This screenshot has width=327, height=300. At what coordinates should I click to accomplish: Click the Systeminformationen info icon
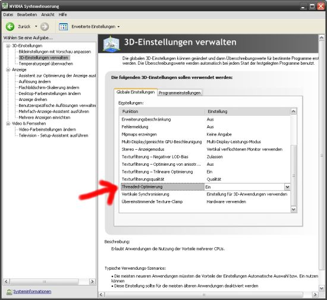pos(9,292)
